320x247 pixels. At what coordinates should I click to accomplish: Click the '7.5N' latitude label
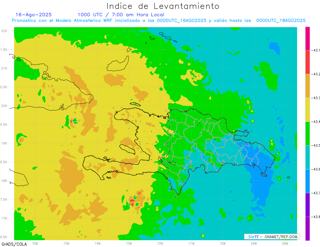tap(3, 200)
